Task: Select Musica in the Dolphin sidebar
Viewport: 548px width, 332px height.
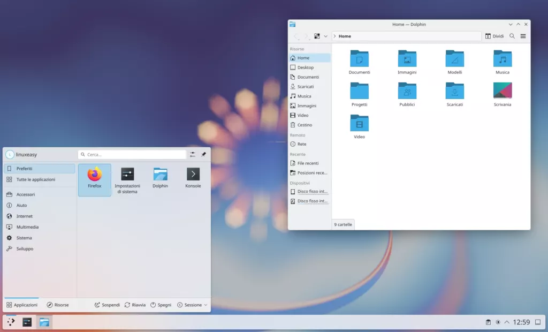Action: (x=310, y=96)
